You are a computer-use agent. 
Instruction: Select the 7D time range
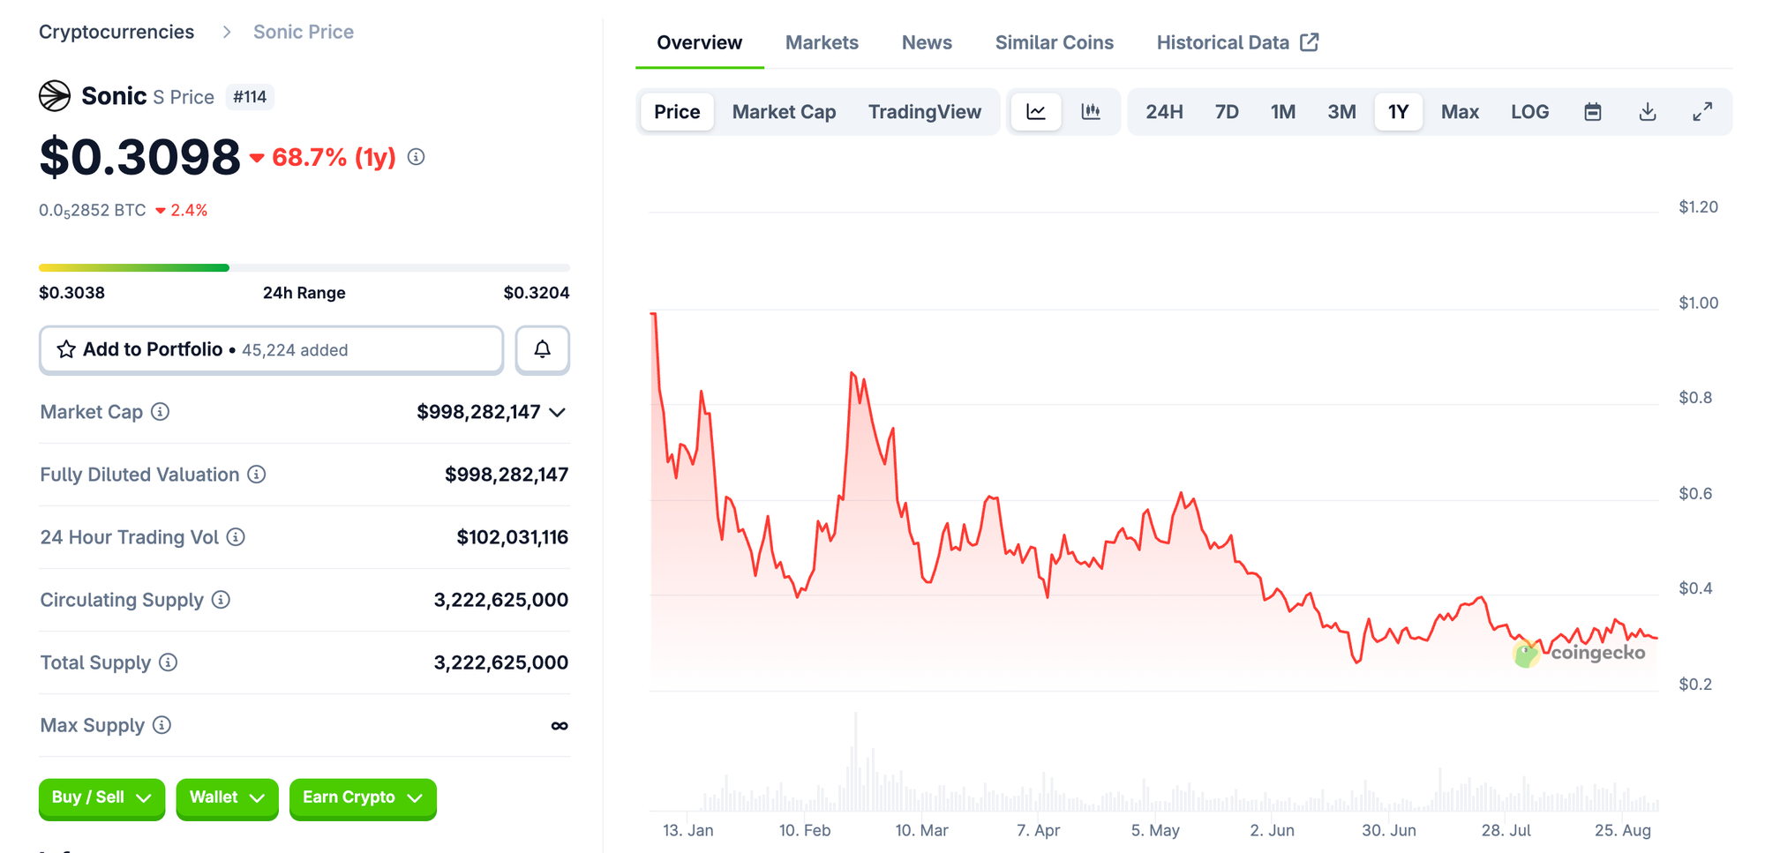[1227, 112]
